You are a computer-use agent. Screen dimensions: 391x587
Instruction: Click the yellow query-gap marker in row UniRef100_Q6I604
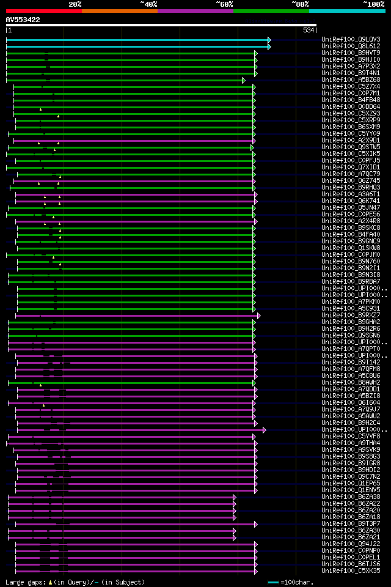click(x=43, y=405)
